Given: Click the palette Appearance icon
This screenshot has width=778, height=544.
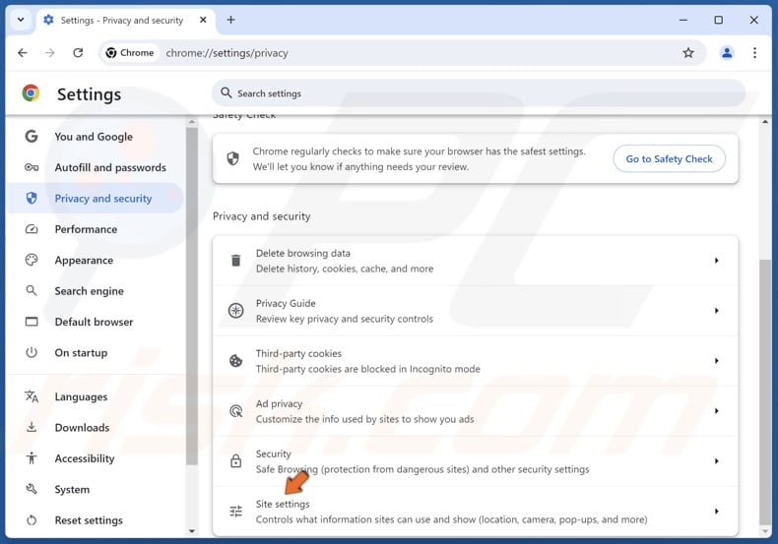Looking at the screenshot, I should pyautogui.click(x=32, y=260).
